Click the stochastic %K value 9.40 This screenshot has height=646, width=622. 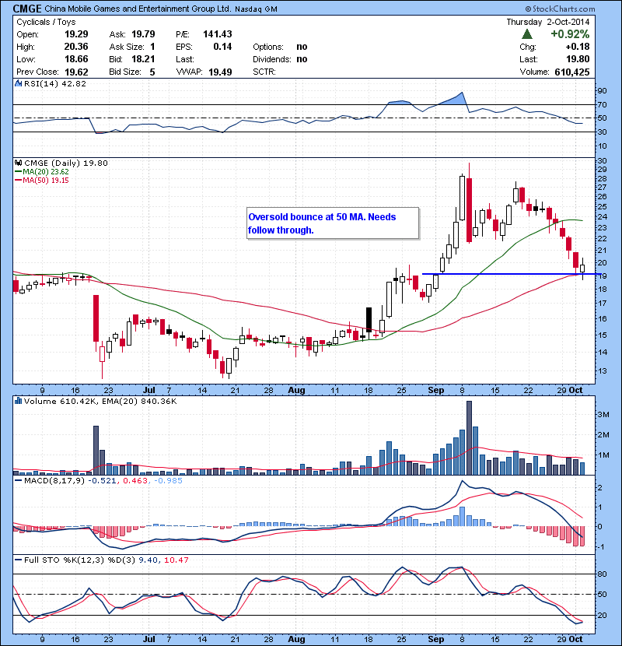(149, 560)
